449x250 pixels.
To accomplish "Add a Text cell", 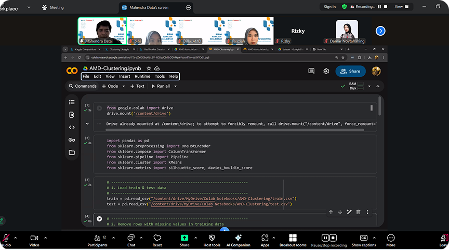I will tap(137, 86).
